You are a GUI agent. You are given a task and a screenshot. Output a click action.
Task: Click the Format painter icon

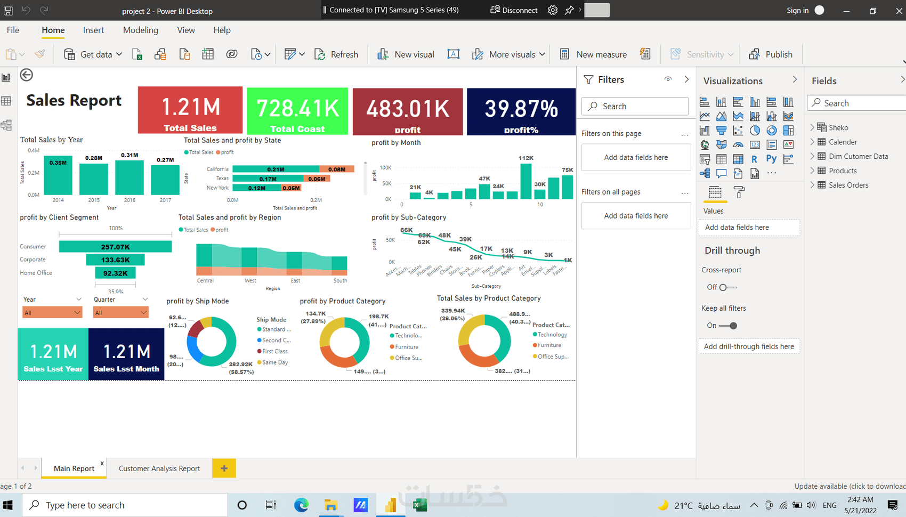click(40, 54)
